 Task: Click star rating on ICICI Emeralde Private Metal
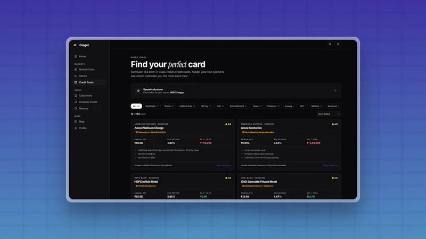coord(334,178)
